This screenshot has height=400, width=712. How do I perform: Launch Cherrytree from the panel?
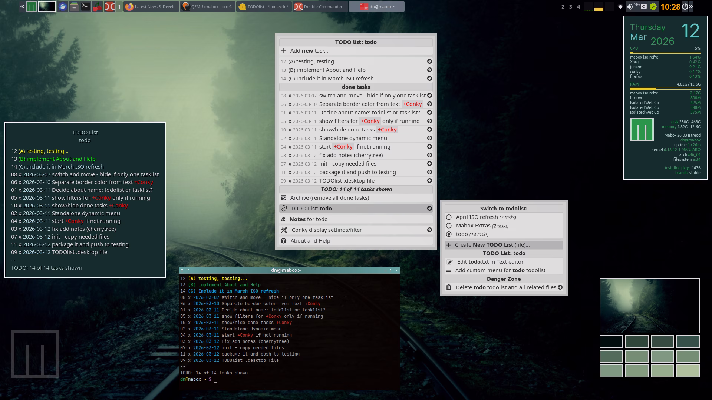[x=97, y=6]
